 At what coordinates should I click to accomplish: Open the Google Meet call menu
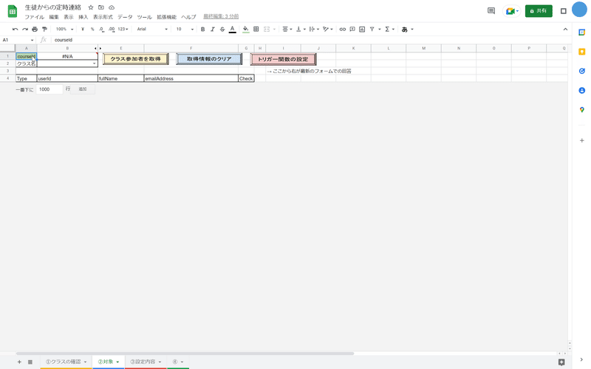[512, 11]
